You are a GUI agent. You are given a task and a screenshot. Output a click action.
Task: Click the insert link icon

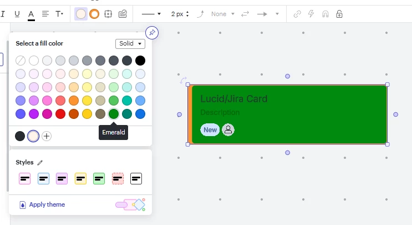click(x=297, y=14)
